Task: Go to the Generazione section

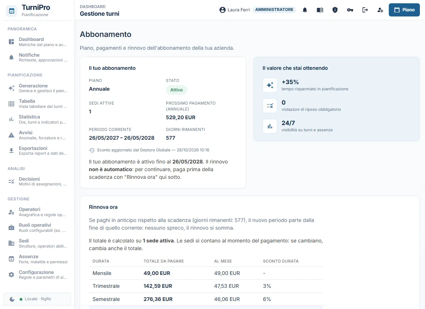Action: [37, 88]
